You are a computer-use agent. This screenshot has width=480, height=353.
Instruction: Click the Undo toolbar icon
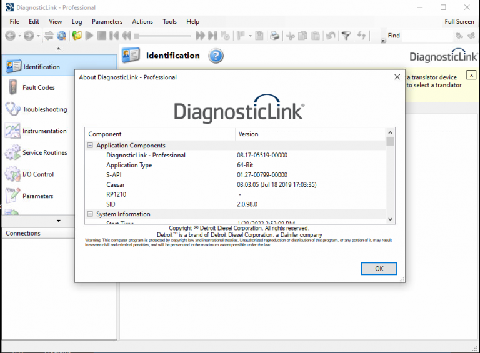(330, 36)
